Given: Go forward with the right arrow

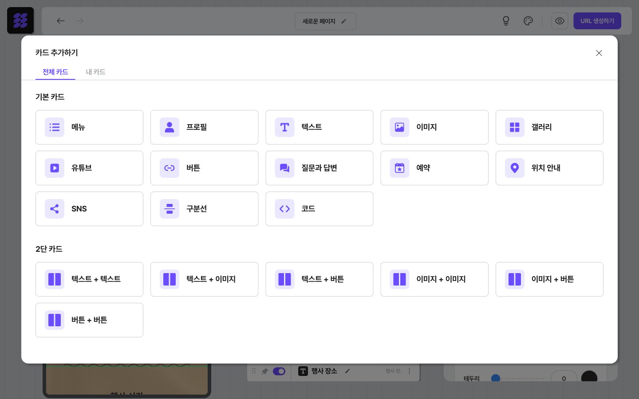Looking at the screenshot, I should tap(79, 21).
